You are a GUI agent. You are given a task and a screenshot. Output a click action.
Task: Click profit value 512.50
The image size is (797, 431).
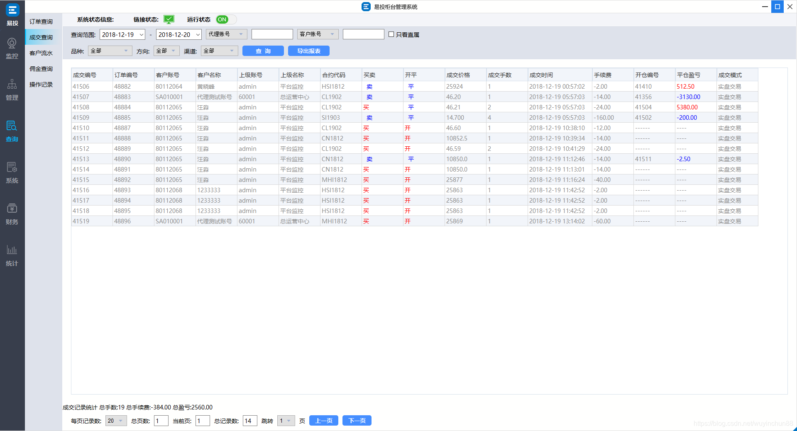point(685,87)
